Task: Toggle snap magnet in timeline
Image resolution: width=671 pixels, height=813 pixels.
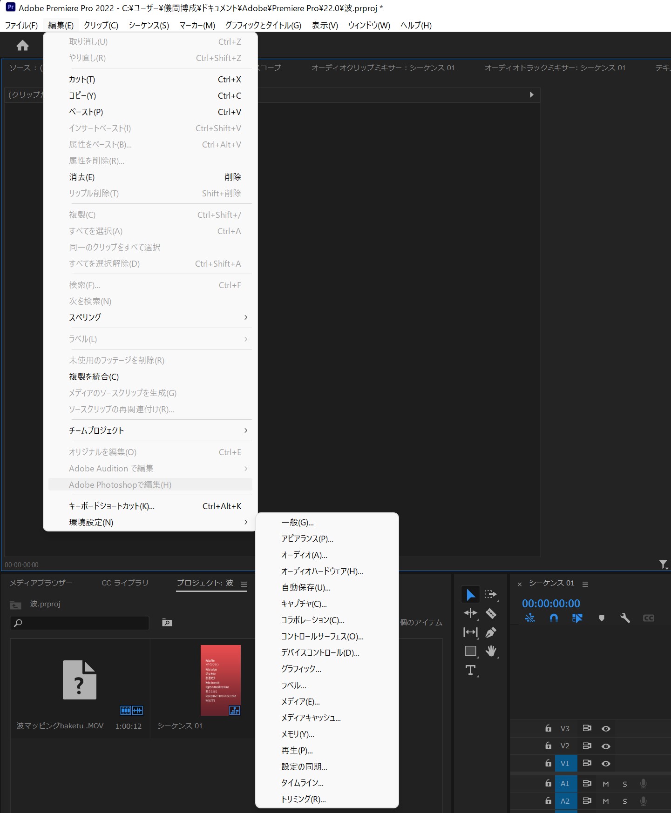Action: pos(554,618)
